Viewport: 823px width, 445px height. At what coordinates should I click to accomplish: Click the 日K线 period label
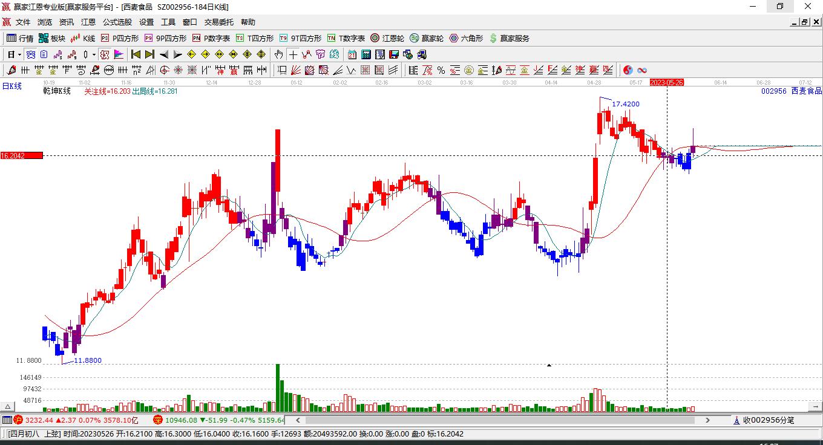(x=11, y=86)
